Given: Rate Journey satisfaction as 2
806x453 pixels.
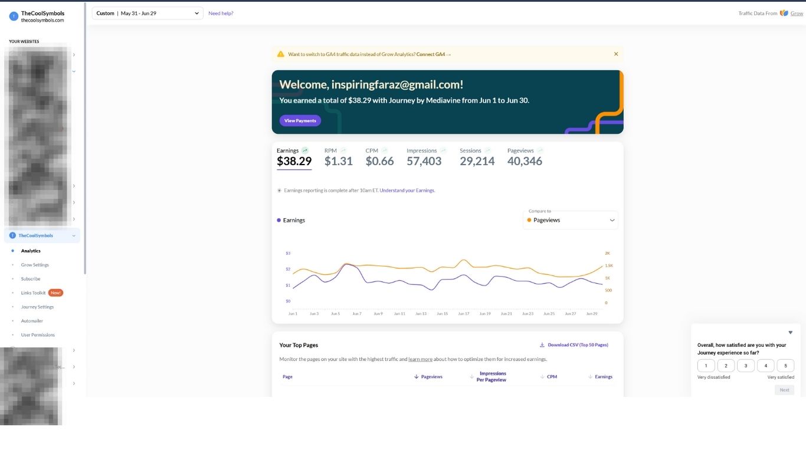Looking at the screenshot, I should (726, 366).
